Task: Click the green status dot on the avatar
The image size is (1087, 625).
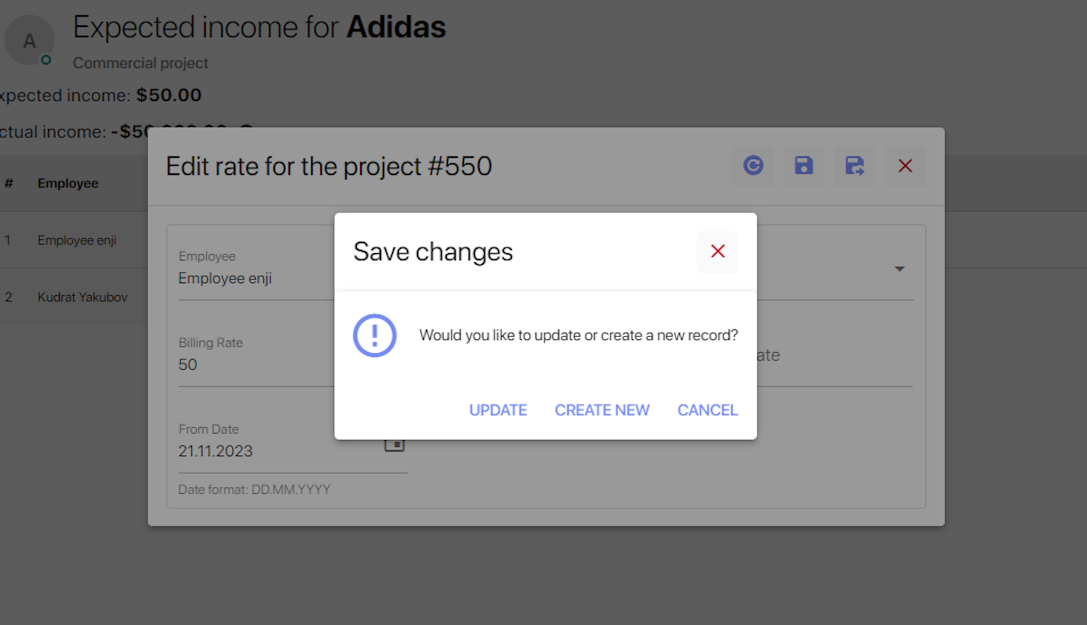Action: 46,60
